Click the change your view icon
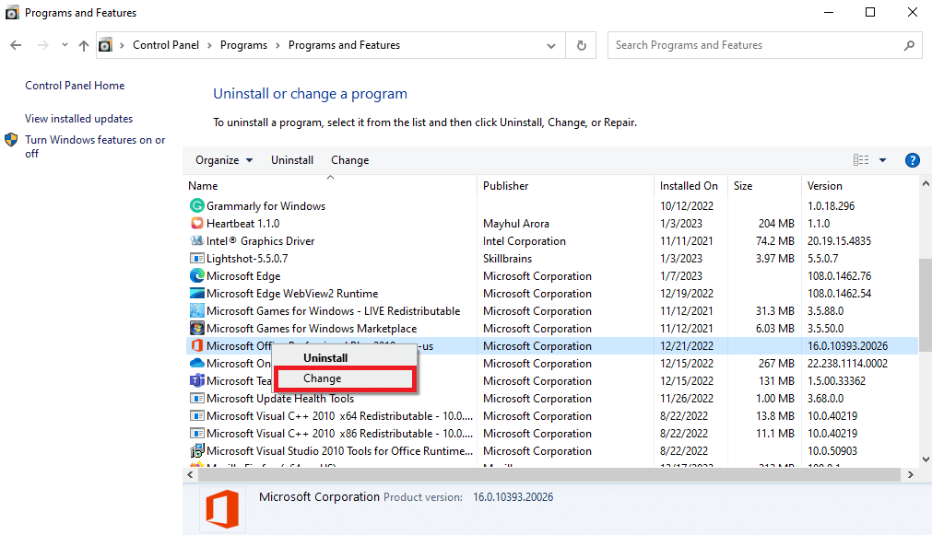Image resolution: width=932 pixels, height=535 pixels. 861,159
